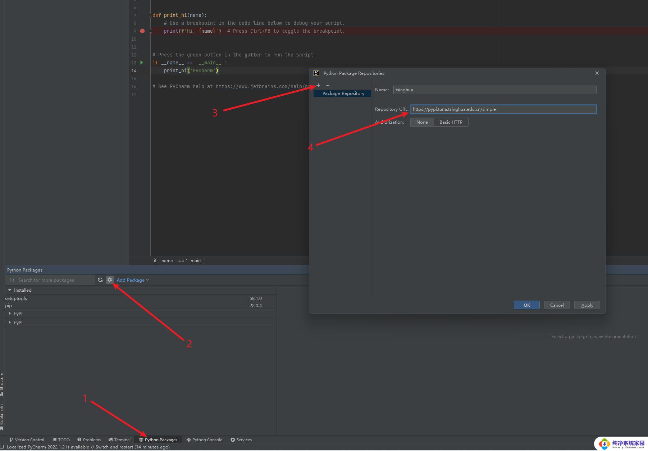Open the jetbrains.com help link in code
This screenshot has width=648, height=451.
pos(262,86)
